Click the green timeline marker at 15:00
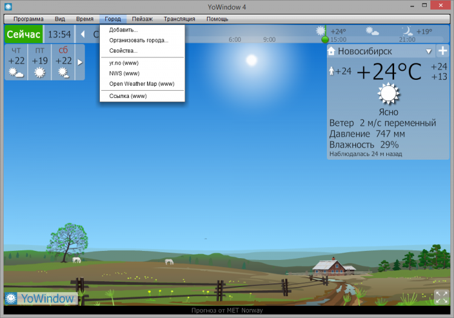Image resolution: width=454 pixels, height=318 pixels. (325, 39)
